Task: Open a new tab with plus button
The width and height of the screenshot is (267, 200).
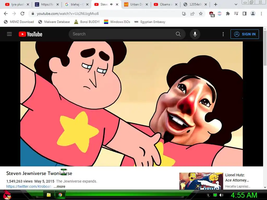Action: click(216, 4)
